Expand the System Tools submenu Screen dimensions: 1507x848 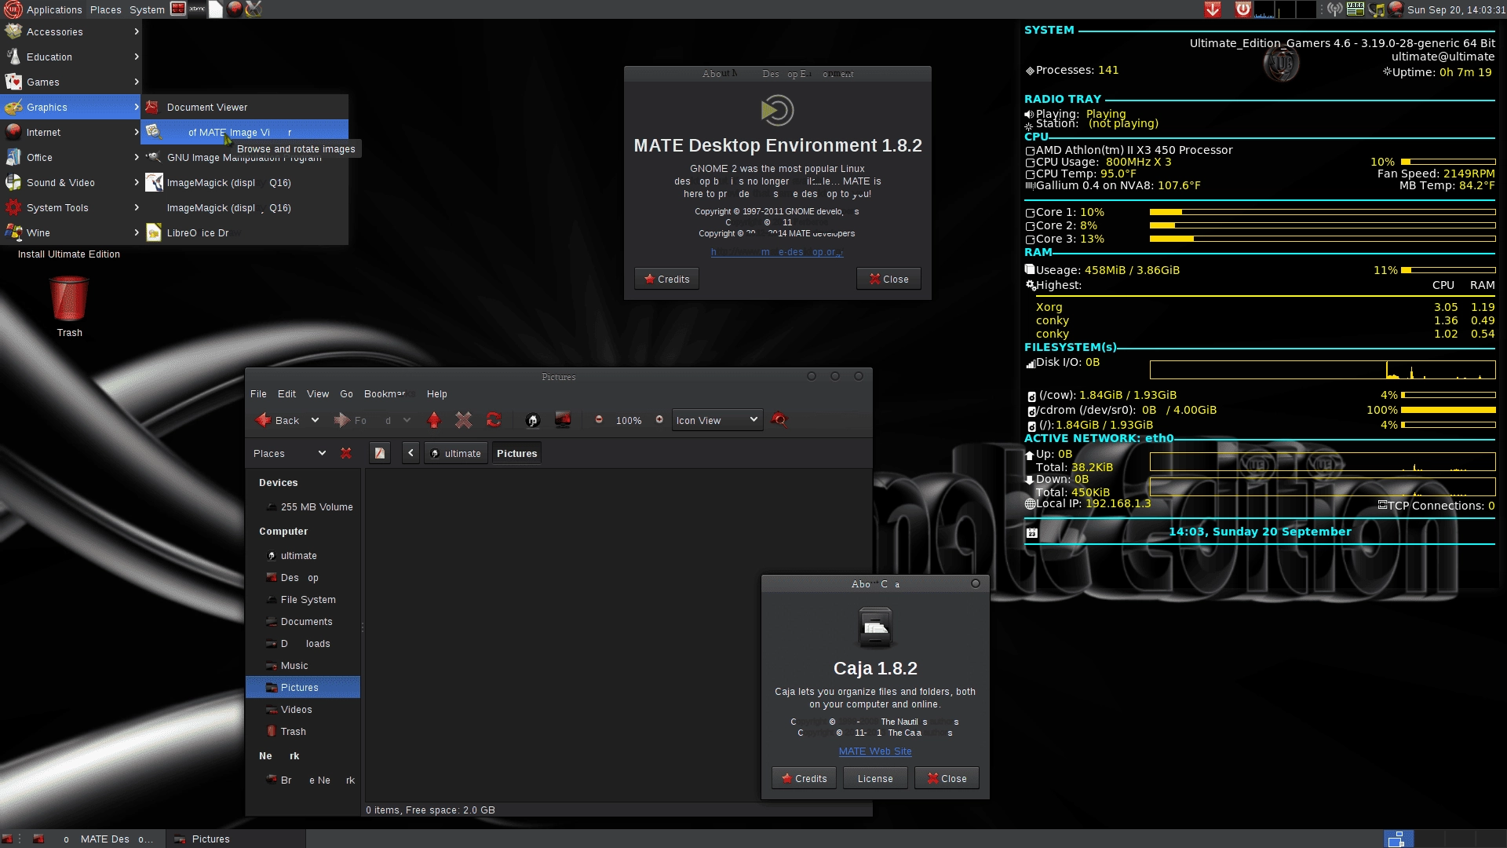(x=71, y=208)
